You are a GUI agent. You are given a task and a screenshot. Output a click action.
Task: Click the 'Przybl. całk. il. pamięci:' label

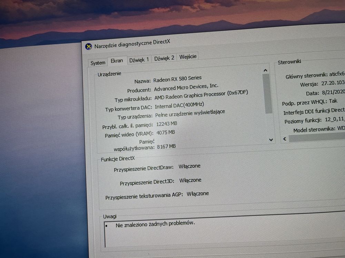(x=128, y=126)
